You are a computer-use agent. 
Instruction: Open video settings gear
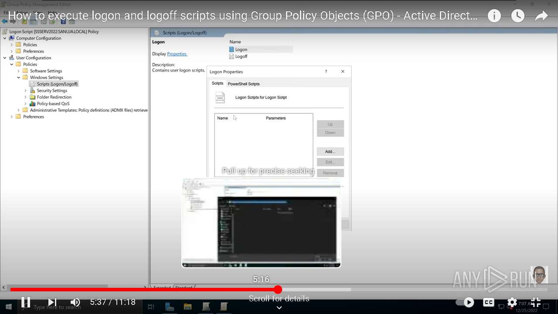(x=512, y=302)
